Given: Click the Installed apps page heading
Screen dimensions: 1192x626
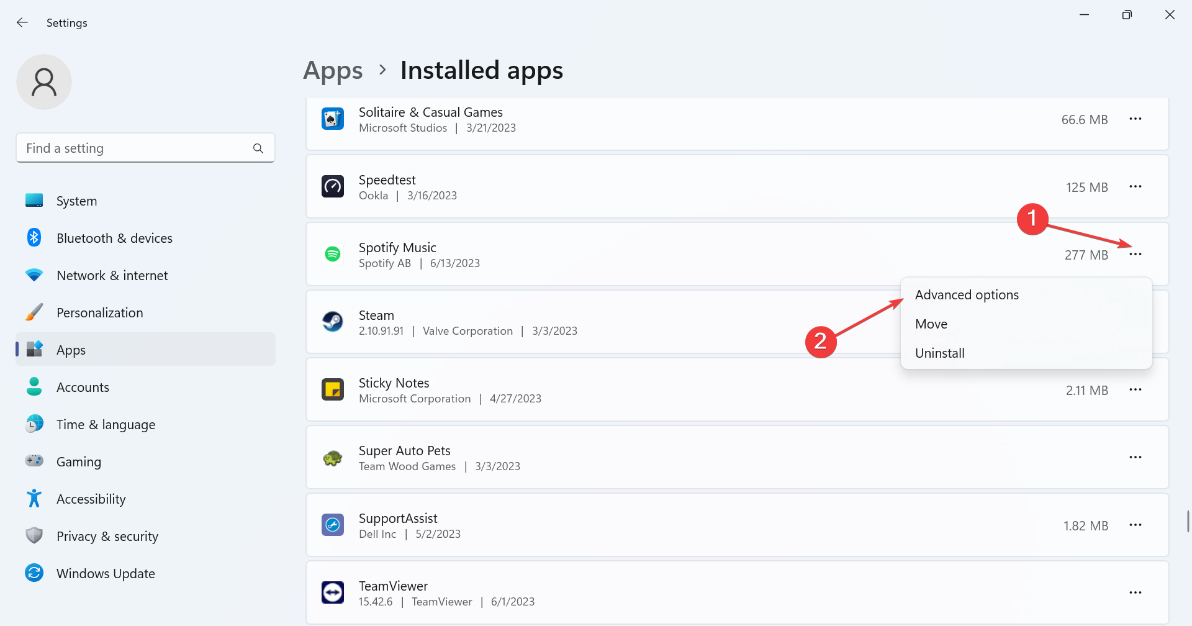Looking at the screenshot, I should pyautogui.click(x=482, y=71).
